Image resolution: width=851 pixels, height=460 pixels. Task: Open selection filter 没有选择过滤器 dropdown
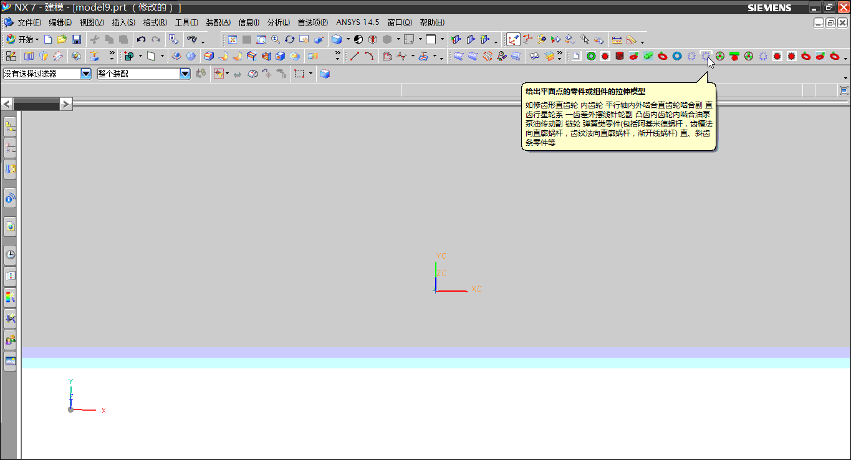click(86, 74)
